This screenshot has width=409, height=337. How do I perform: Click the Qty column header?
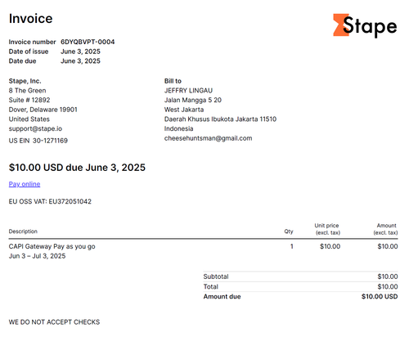click(289, 231)
